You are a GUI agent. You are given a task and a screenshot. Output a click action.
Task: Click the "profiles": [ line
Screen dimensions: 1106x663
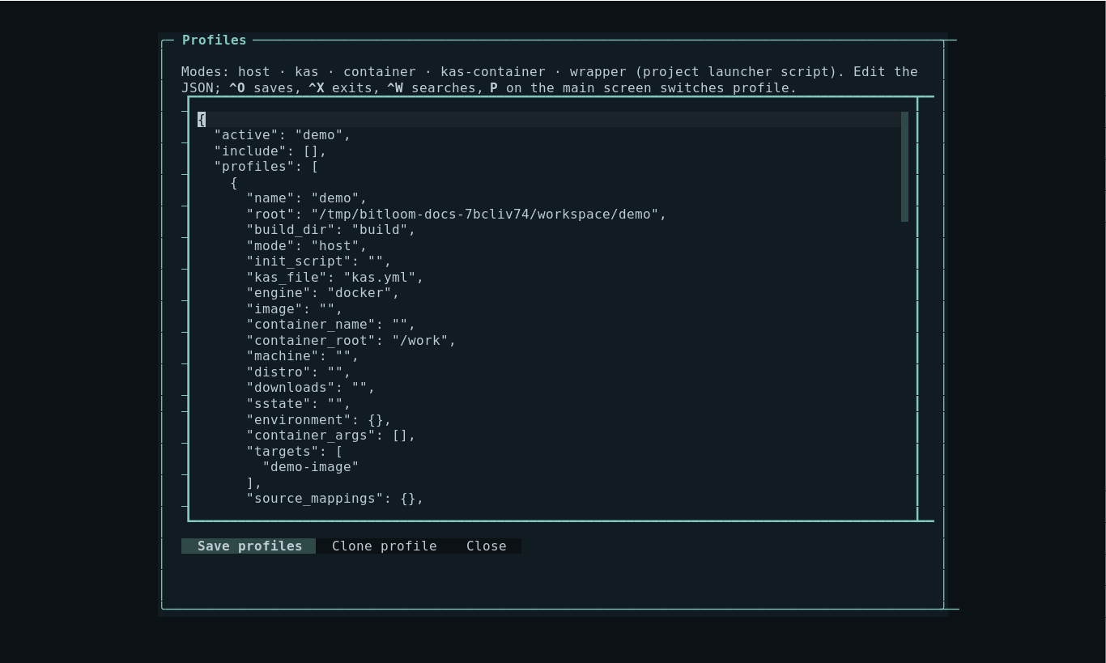[x=266, y=167]
